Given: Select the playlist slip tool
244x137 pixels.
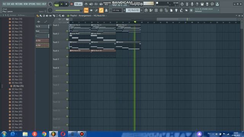Looking at the screenshot, I should point(50,16).
